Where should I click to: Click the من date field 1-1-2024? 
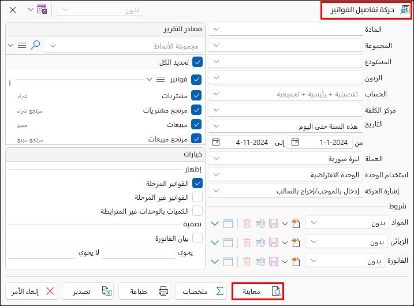point(320,142)
